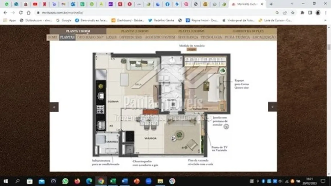This screenshot has width=331, height=186.
Task: Show previous floor plan with left arrow
Action: tap(54, 107)
